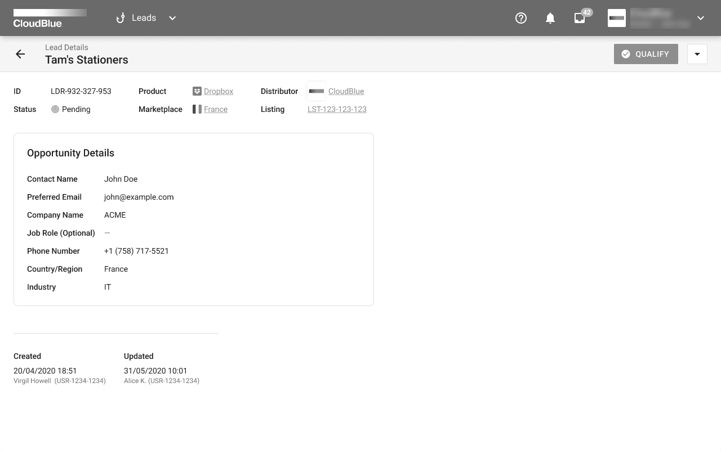The image size is (721, 450).
Task: Click the account avatar thumbnail
Action: click(x=617, y=18)
